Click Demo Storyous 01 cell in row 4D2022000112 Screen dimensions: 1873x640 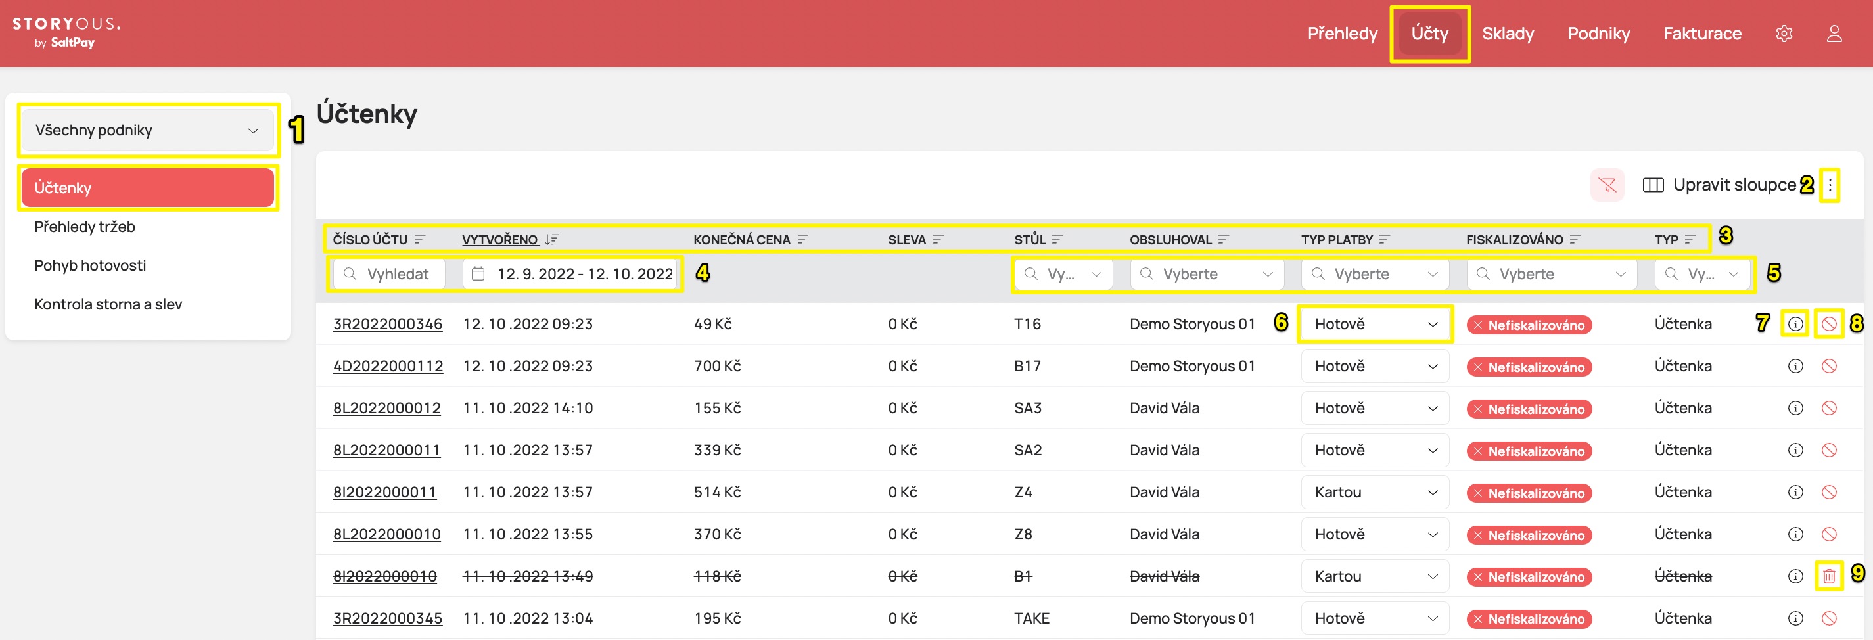point(1192,366)
